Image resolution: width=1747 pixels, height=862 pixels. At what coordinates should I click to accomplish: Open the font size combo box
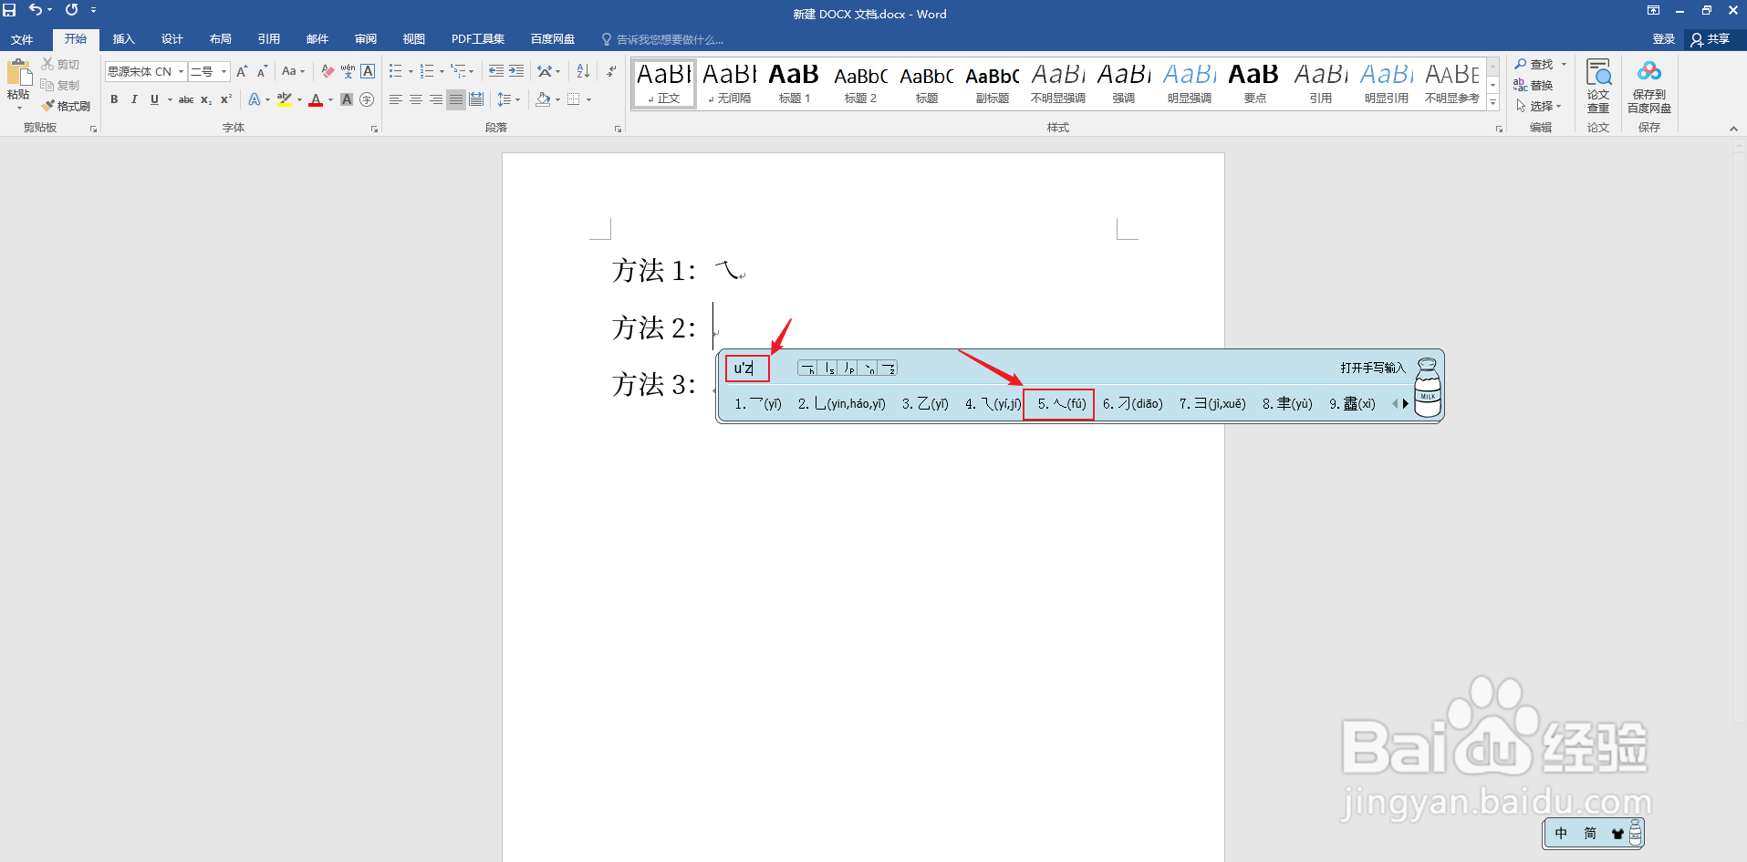(x=209, y=71)
